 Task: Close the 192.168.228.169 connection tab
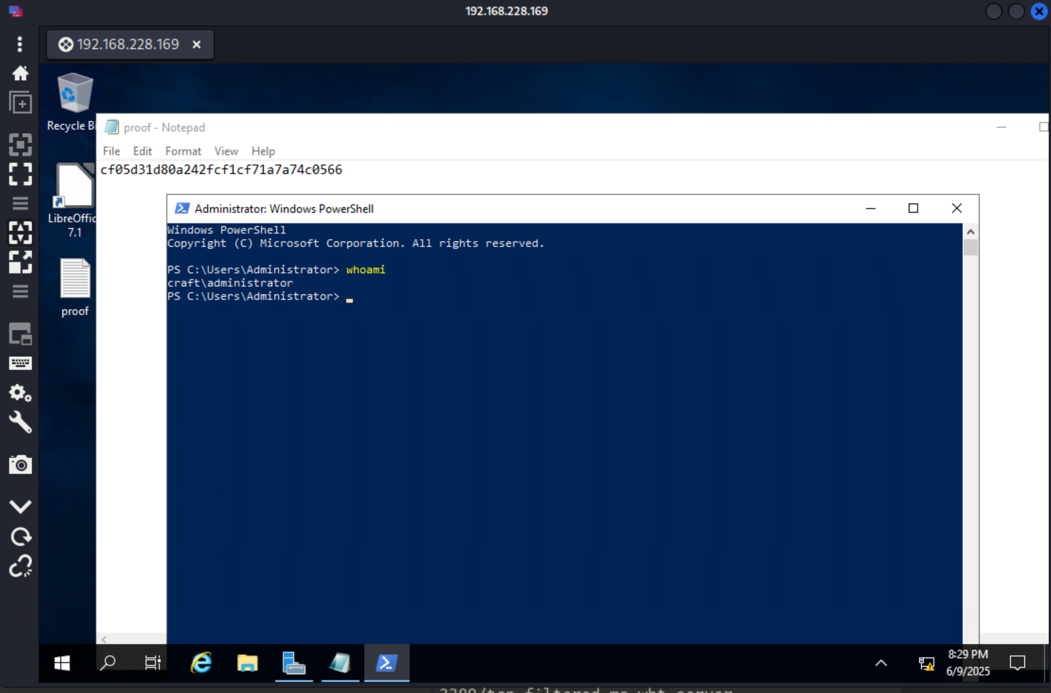pyautogui.click(x=196, y=44)
